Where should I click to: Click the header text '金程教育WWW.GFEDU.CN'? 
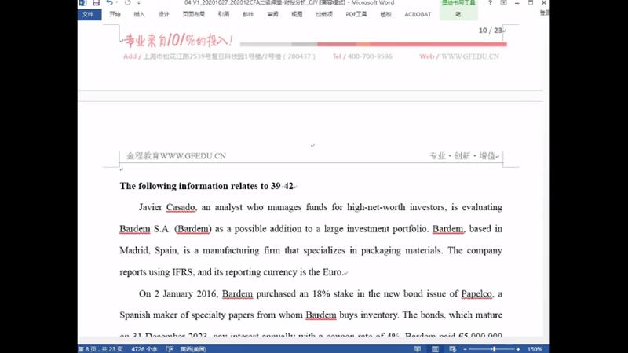176,156
